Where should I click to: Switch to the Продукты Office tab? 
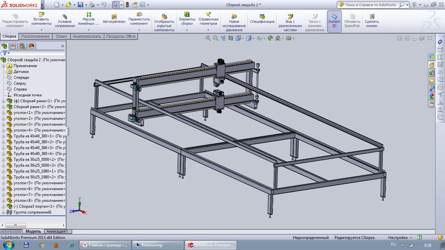121,36
